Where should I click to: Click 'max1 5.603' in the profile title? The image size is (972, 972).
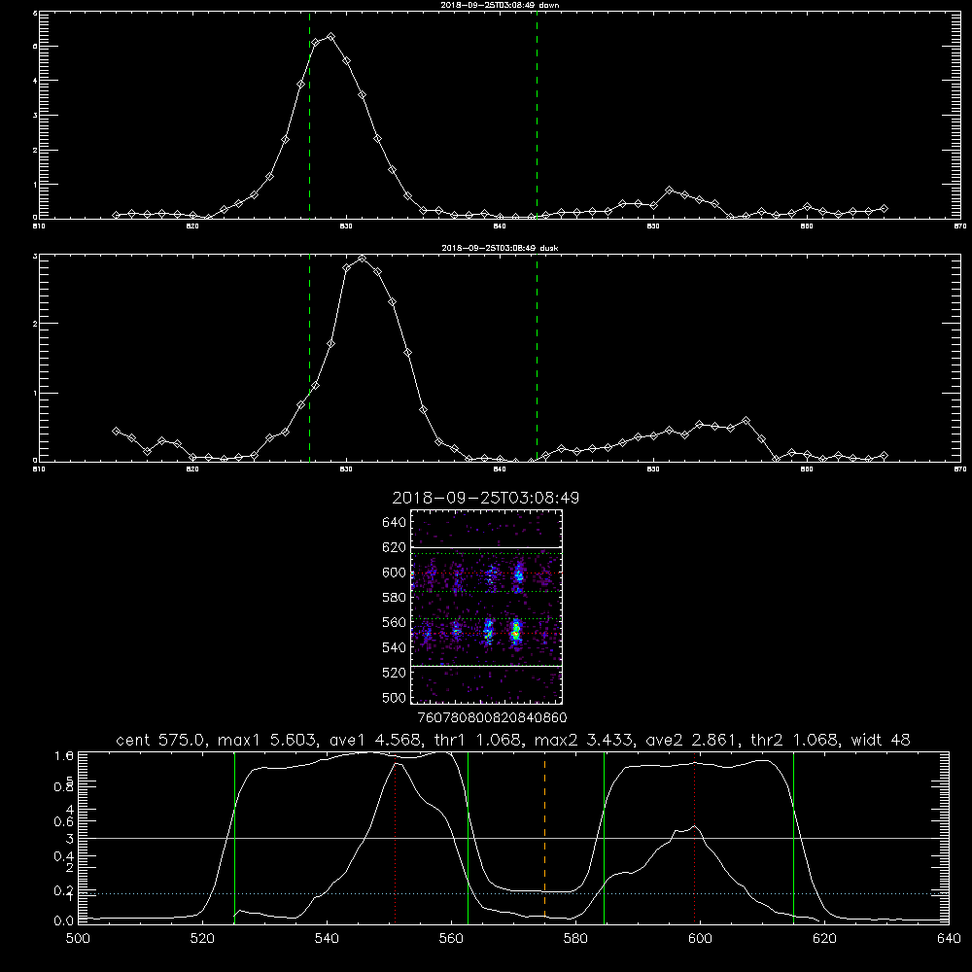pos(268,740)
